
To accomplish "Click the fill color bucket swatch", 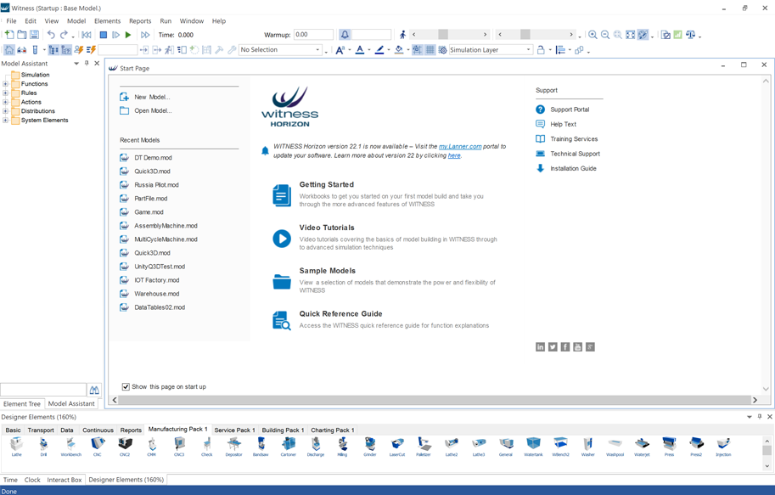I will [x=399, y=49].
